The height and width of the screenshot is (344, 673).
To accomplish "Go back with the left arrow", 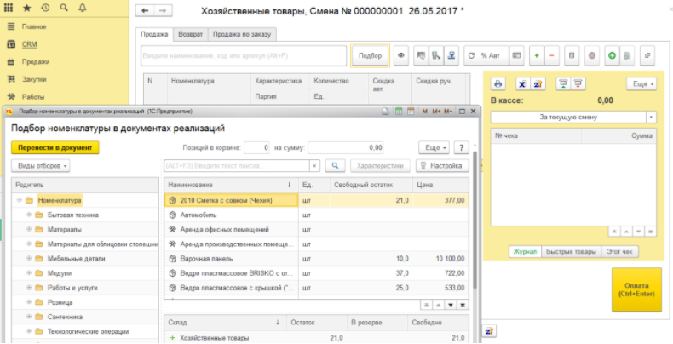I will point(145,11).
